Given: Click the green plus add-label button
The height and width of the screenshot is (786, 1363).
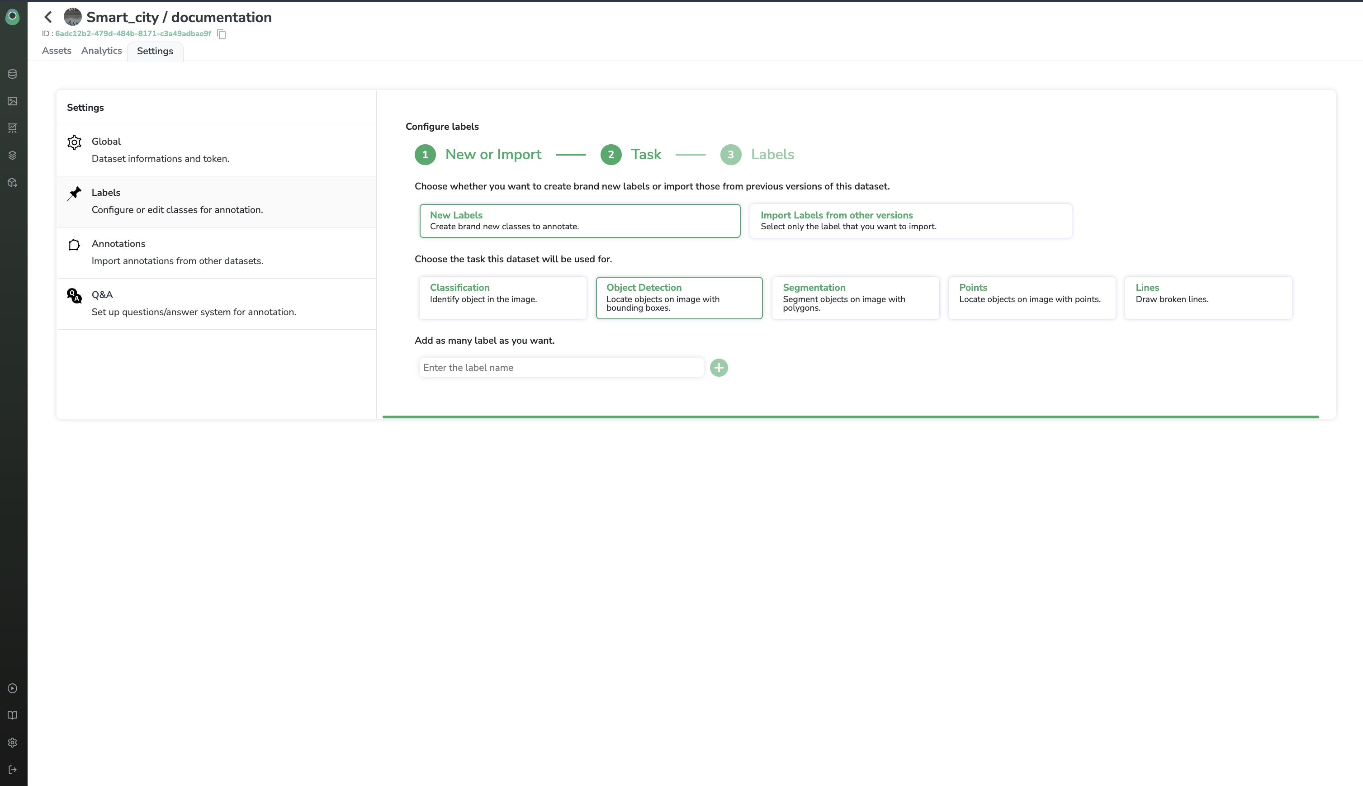Looking at the screenshot, I should (x=719, y=368).
